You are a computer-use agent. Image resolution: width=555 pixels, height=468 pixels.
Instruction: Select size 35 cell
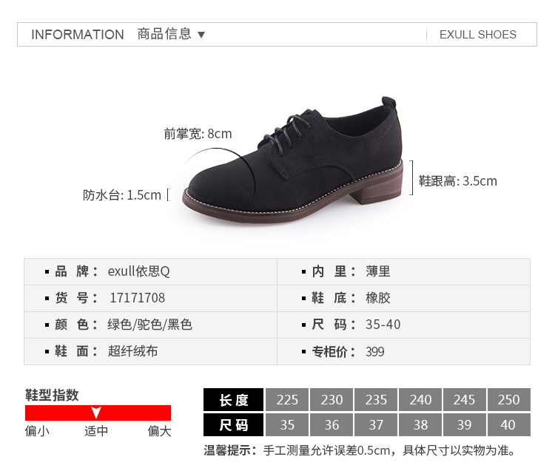(x=287, y=424)
